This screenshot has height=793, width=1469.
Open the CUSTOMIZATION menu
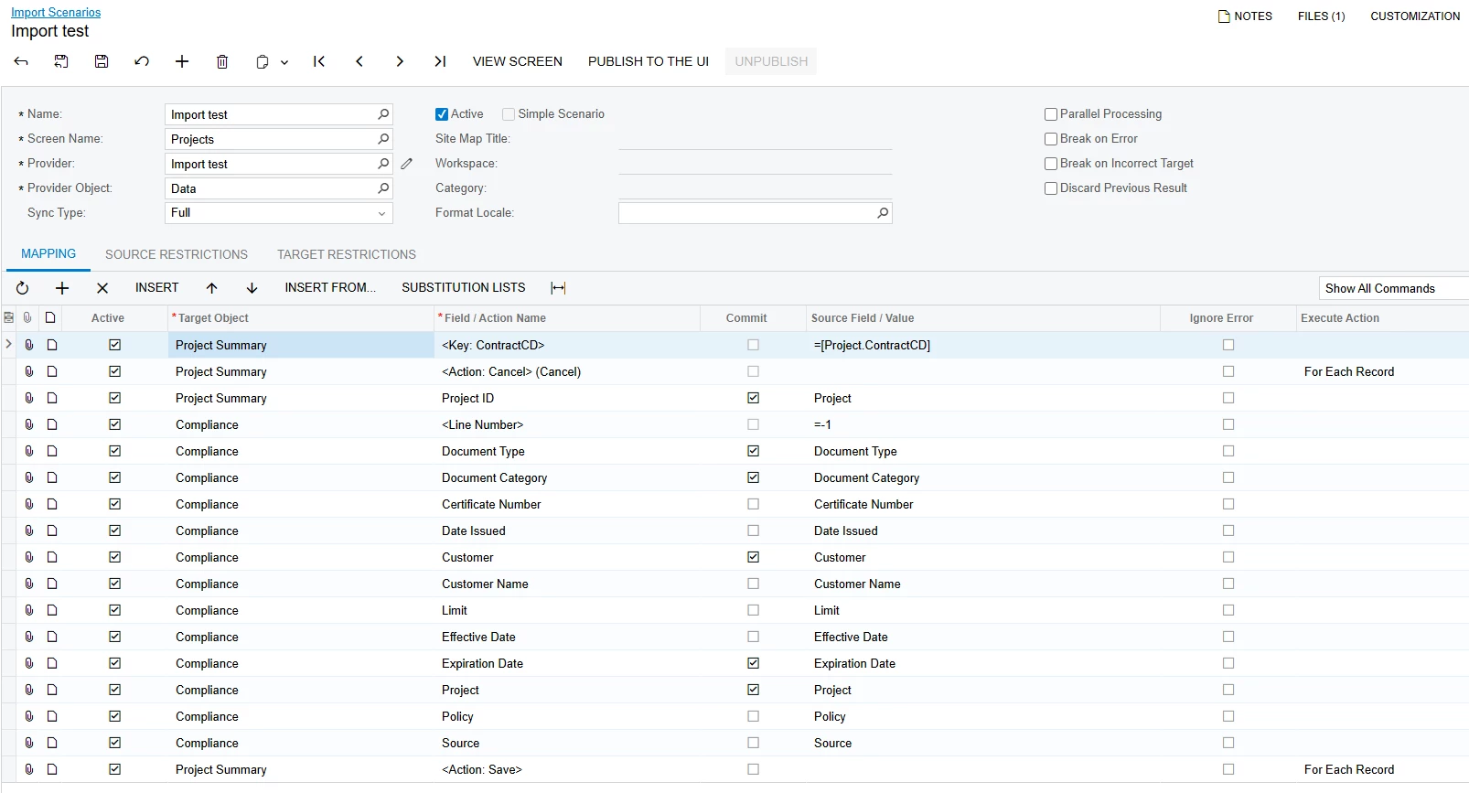coord(1415,16)
